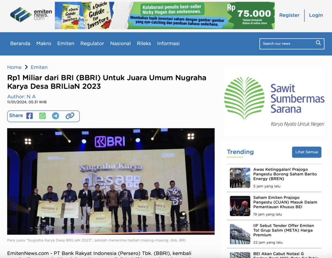Click the 5 jam yang lalu timestamp
Screen dimensions: 332x258
pyautogui.click(x=267, y=186)
